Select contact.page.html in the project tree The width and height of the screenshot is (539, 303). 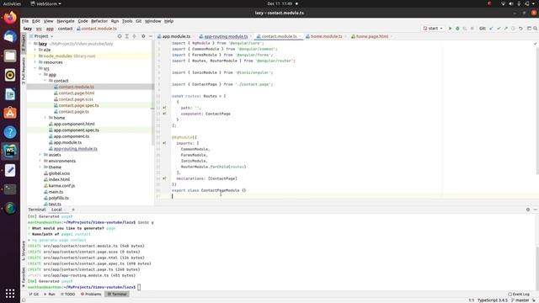pyautogui.click(x=76, y=93)
